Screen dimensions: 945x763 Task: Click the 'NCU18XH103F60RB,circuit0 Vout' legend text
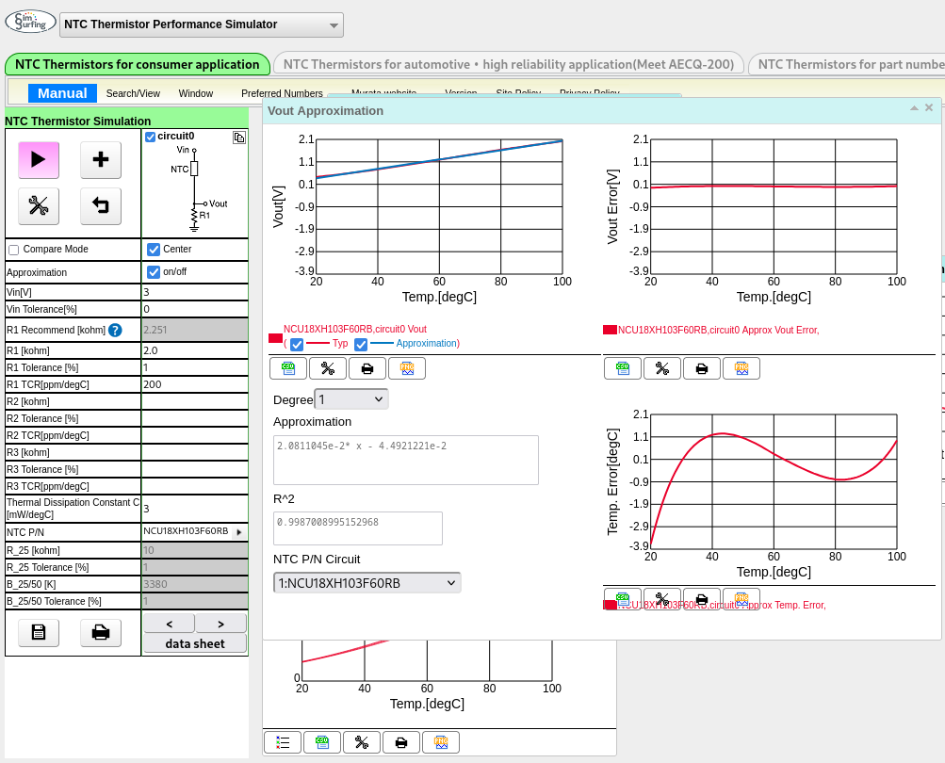pos(355,329)
